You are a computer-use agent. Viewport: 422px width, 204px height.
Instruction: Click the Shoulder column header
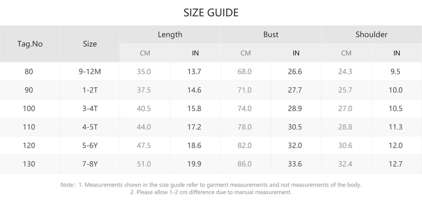371,34
